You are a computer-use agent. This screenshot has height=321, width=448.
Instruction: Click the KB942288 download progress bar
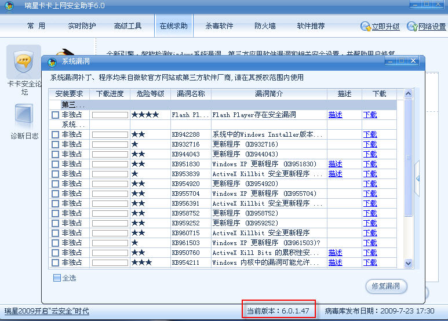(110, 134)
